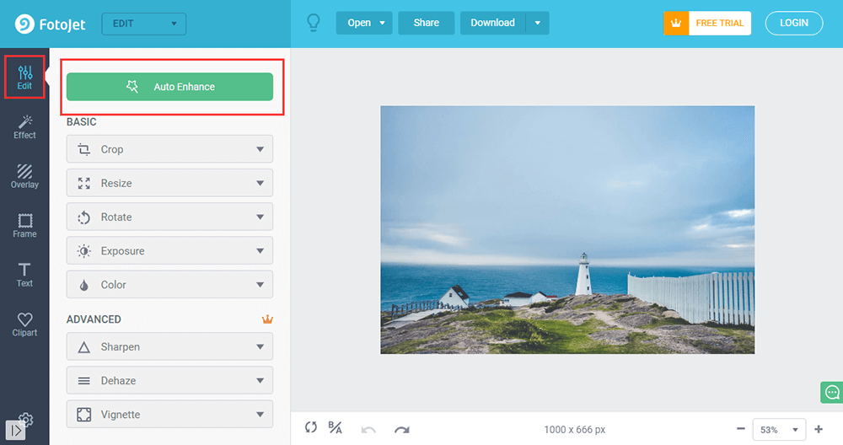The width and height of the screenshot is (843, 445).
Task: Expand the Exposure adjustments
Action: pyautogui.click(x=169, y=251)
